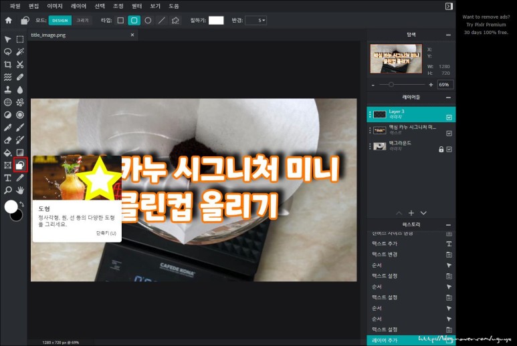This screenshot has height=346, width=517.
Task: Swap foreground and background colors
Action: 22,204
